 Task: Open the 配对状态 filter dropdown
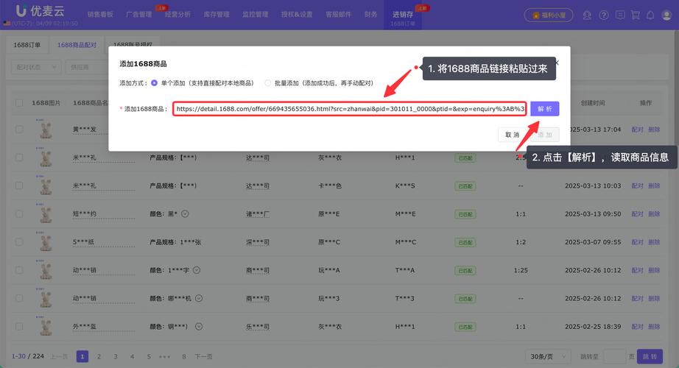[x=36, y=67]
